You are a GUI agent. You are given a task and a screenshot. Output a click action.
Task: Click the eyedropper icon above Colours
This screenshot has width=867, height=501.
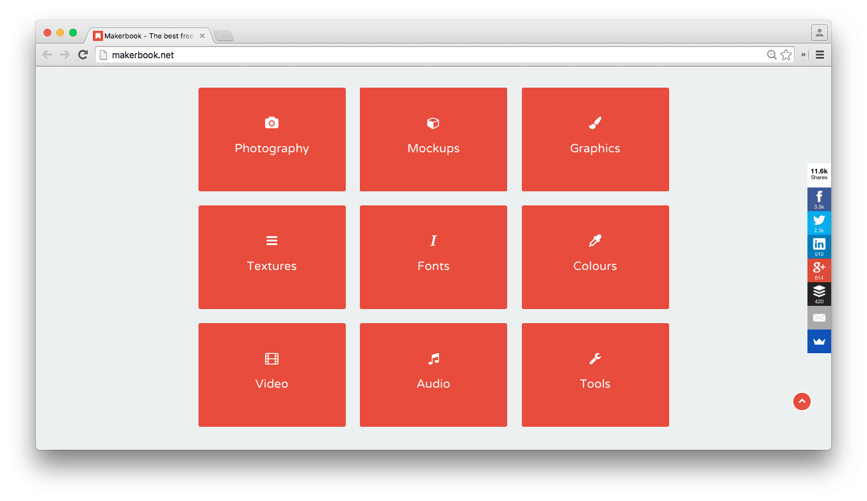595,241
